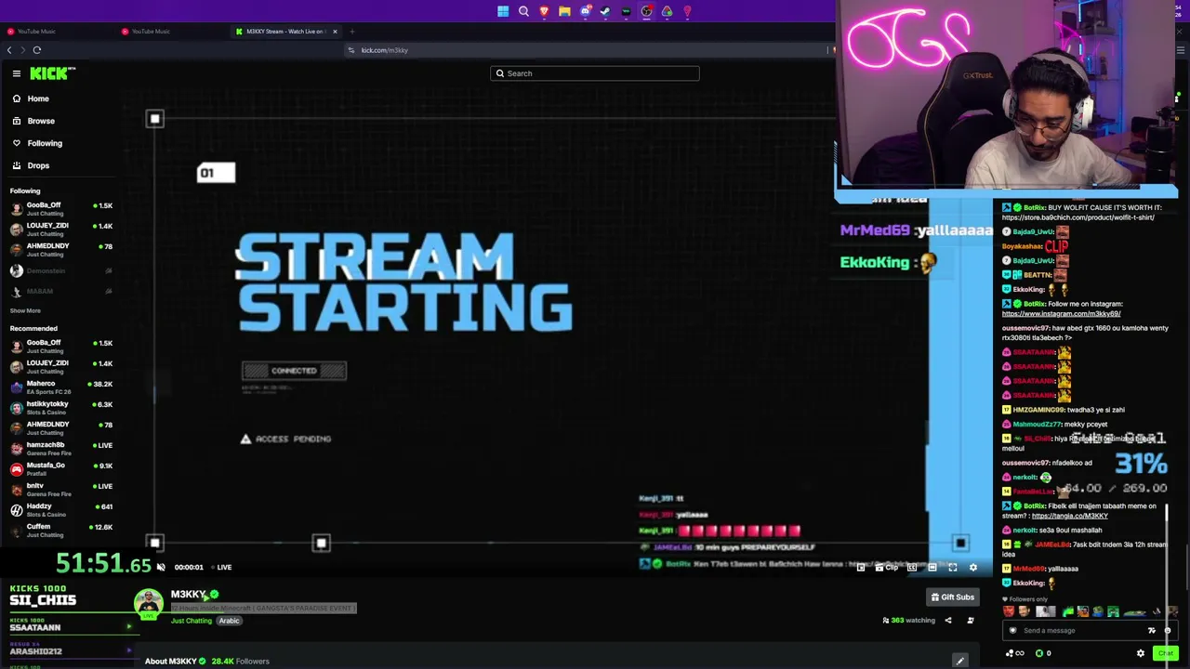The height and width of the screenshot is (669, 1190).
Task: Open Steam from the taskbar
Action: tap(605, 11)
